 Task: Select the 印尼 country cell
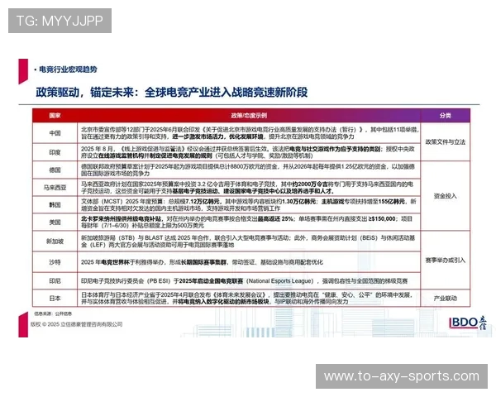pos(55,281)
